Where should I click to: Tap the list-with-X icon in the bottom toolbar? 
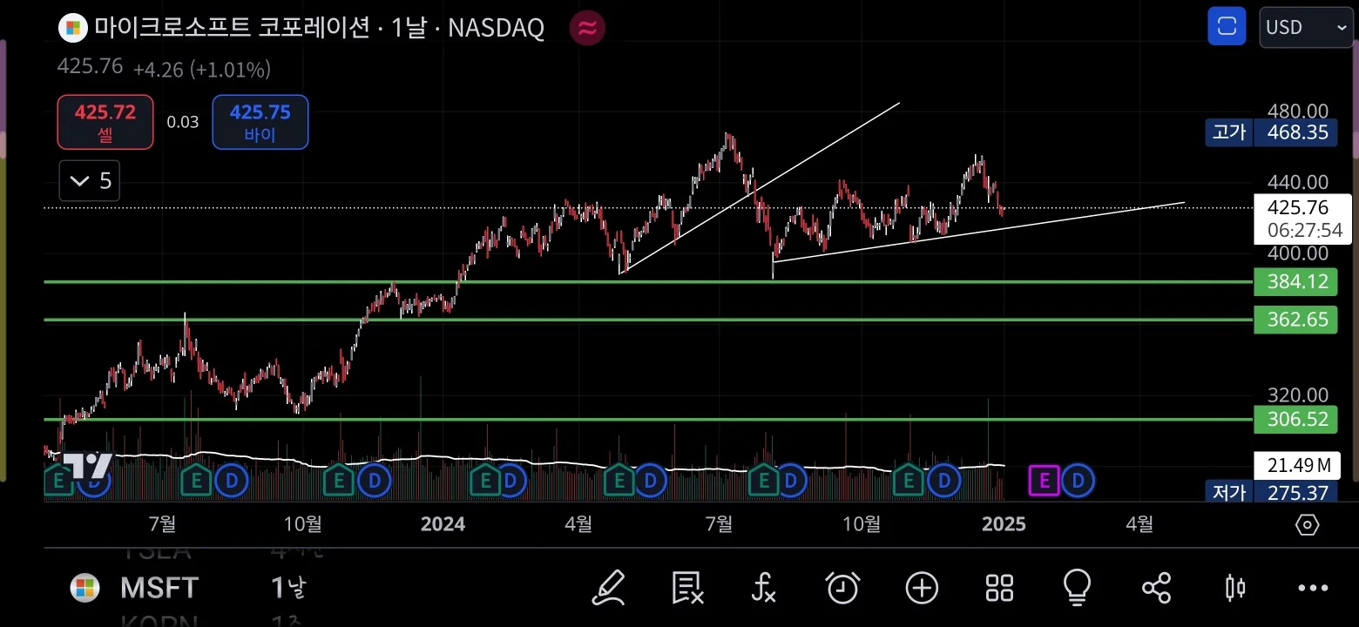coord(687,588)
